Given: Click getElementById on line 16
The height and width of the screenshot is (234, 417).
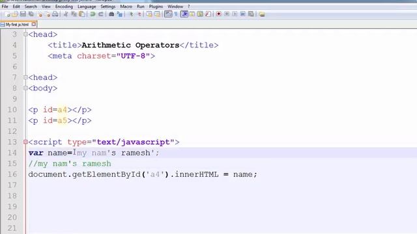Looking at the screenshot, I should click(x=106, y=174).
